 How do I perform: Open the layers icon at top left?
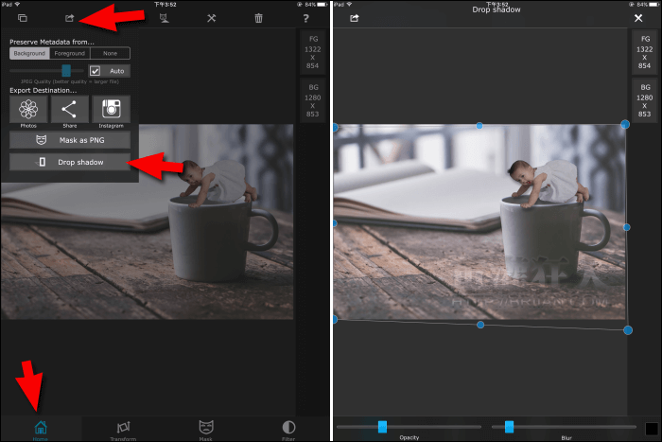pos(22,18)
